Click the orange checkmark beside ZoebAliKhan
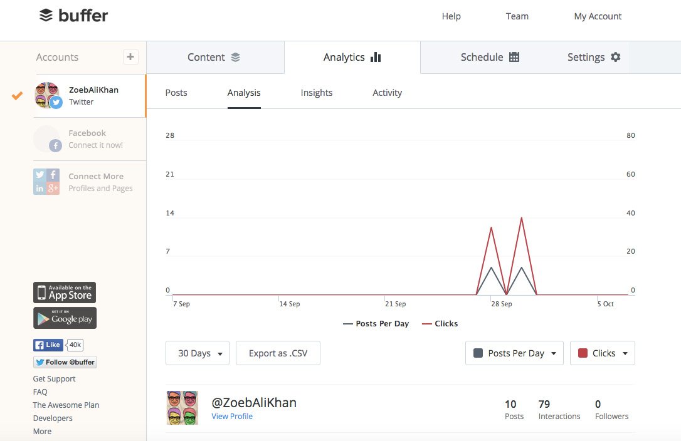Image resolution: width=681 pixels, height=441 pixels. 17,95
